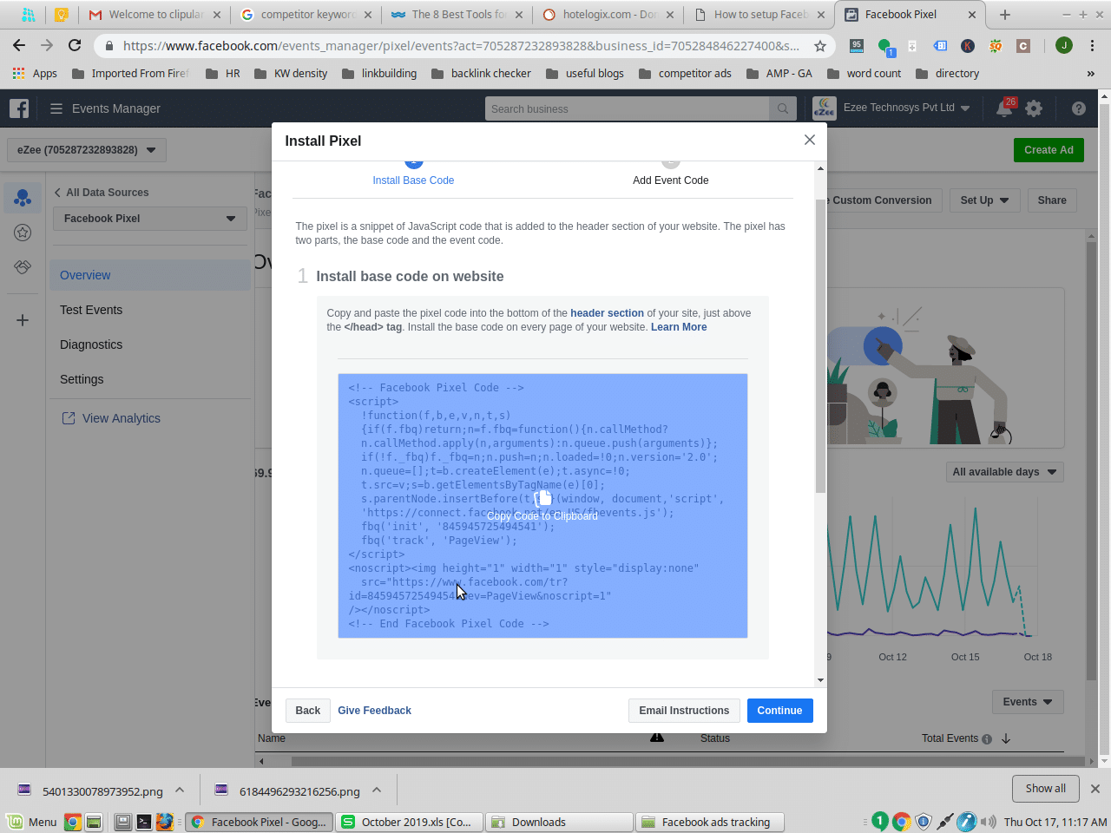
Task: Click the Total Events info icon
Action: pyautogui.click(x=987, y=739)
